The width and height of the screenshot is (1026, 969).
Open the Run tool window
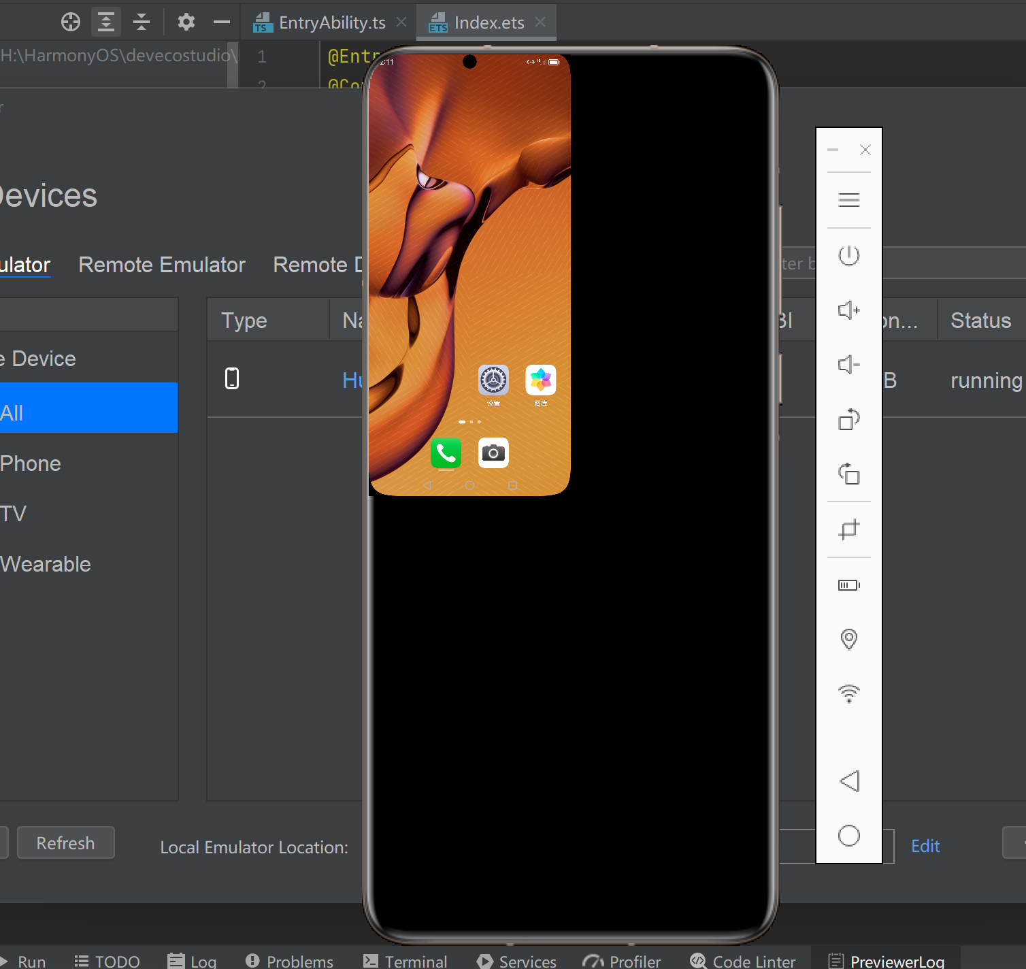tap(24, 961)
